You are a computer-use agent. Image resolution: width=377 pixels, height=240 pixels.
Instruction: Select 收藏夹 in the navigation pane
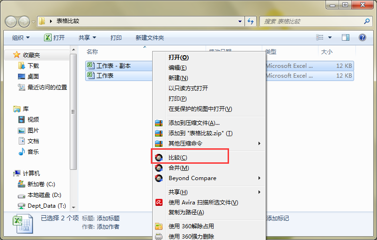pos(31,55)
